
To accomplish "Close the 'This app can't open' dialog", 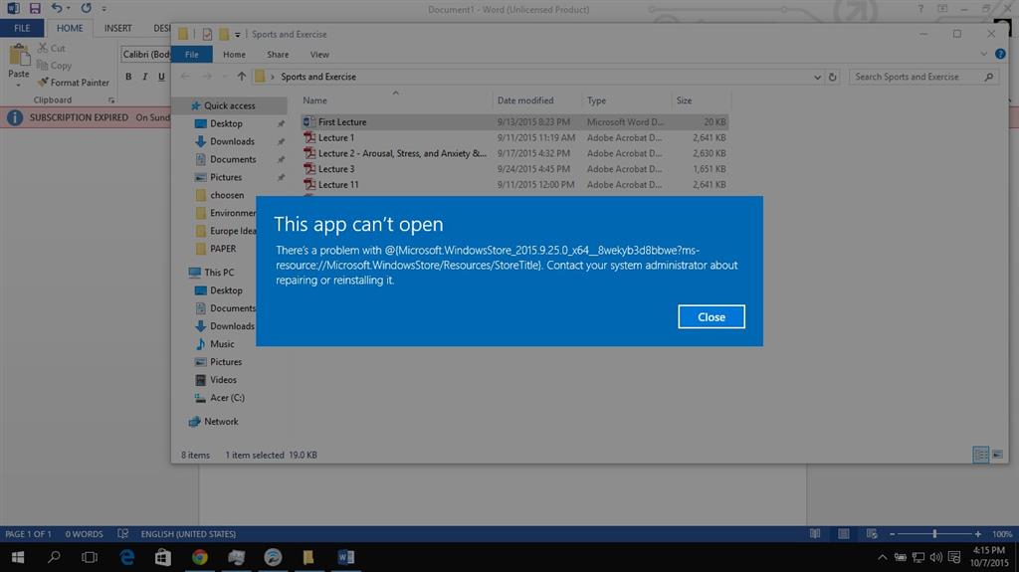I will point(711,316).
